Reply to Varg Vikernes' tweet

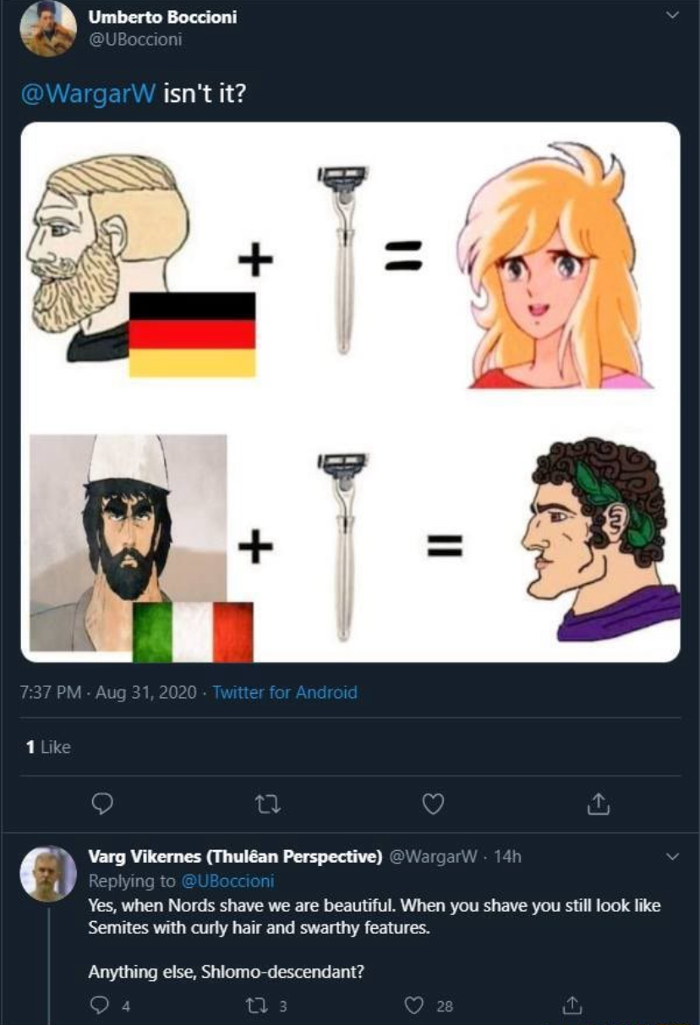[x=101, y=1006]
